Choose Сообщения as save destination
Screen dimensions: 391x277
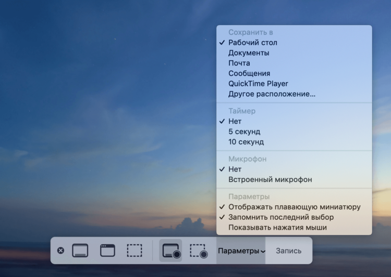click(294, 73)
